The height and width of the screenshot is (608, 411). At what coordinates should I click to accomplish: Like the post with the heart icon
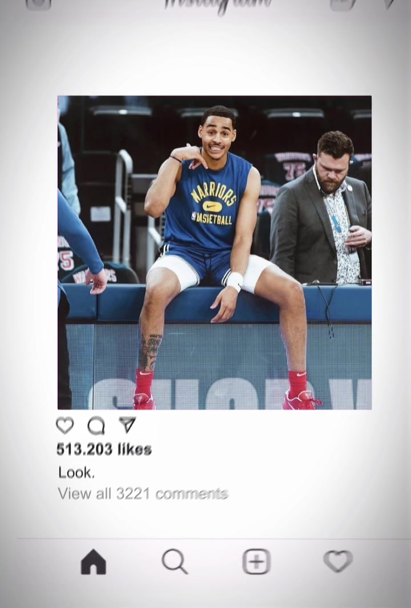(x=65, y=425)
